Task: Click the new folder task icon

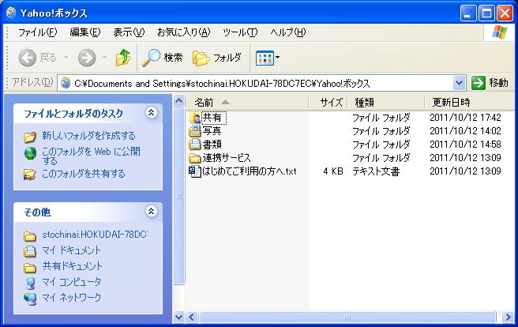Action: click(30, 137)
